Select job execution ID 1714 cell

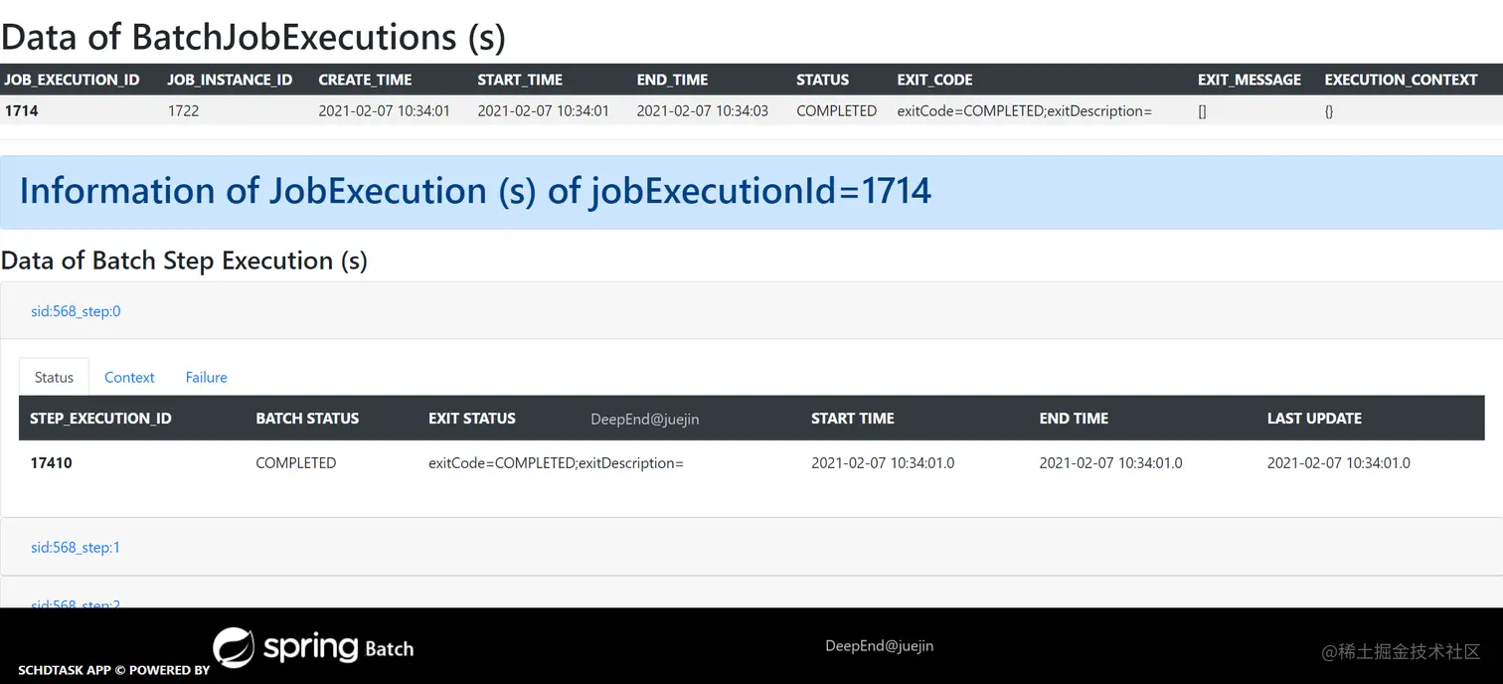point(22,110)
